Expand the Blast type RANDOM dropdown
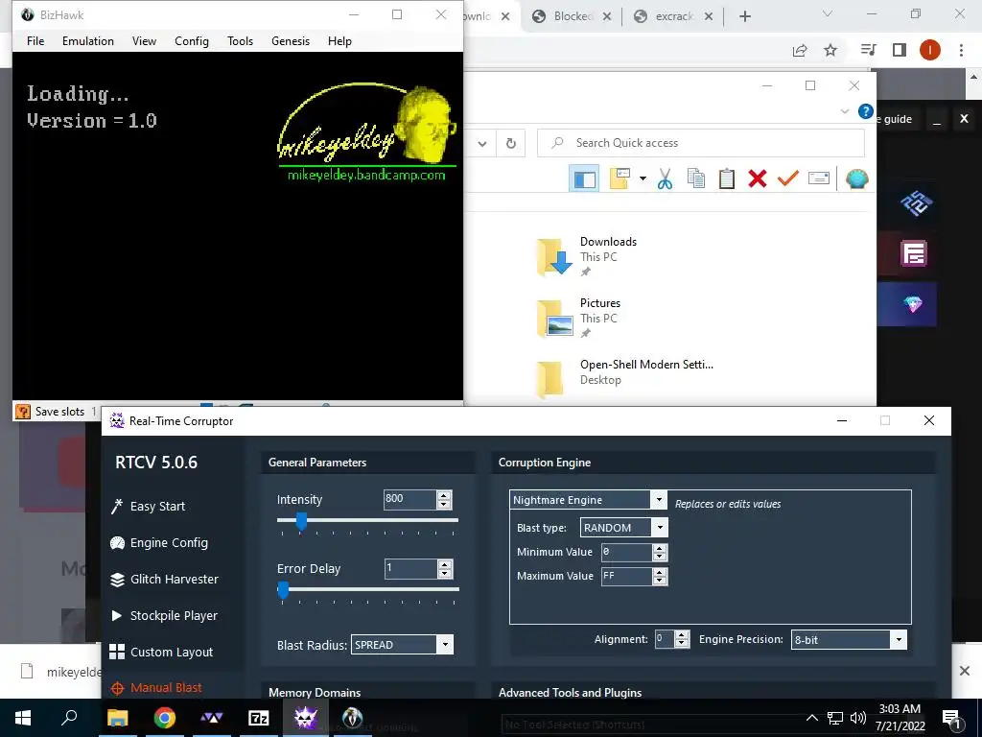The width and height of the screenshot is (982, 737). coord(660,528)
